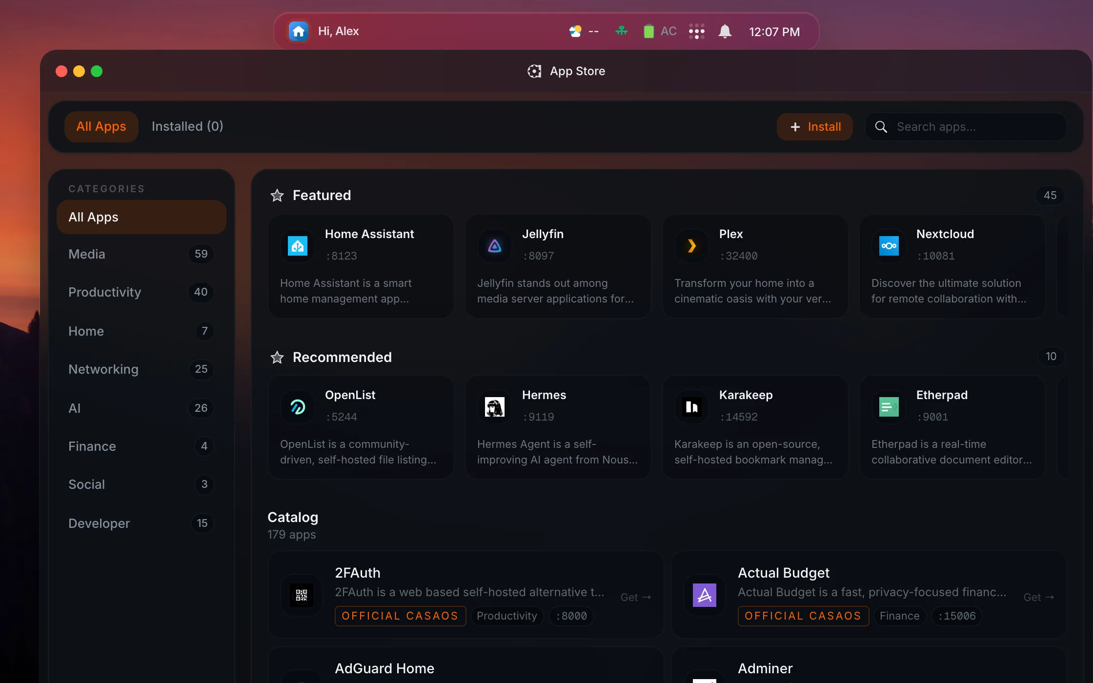
Task: Click the OFFICIAL CASAOS tag on 2FAuth
Action: tap(400, 616)
